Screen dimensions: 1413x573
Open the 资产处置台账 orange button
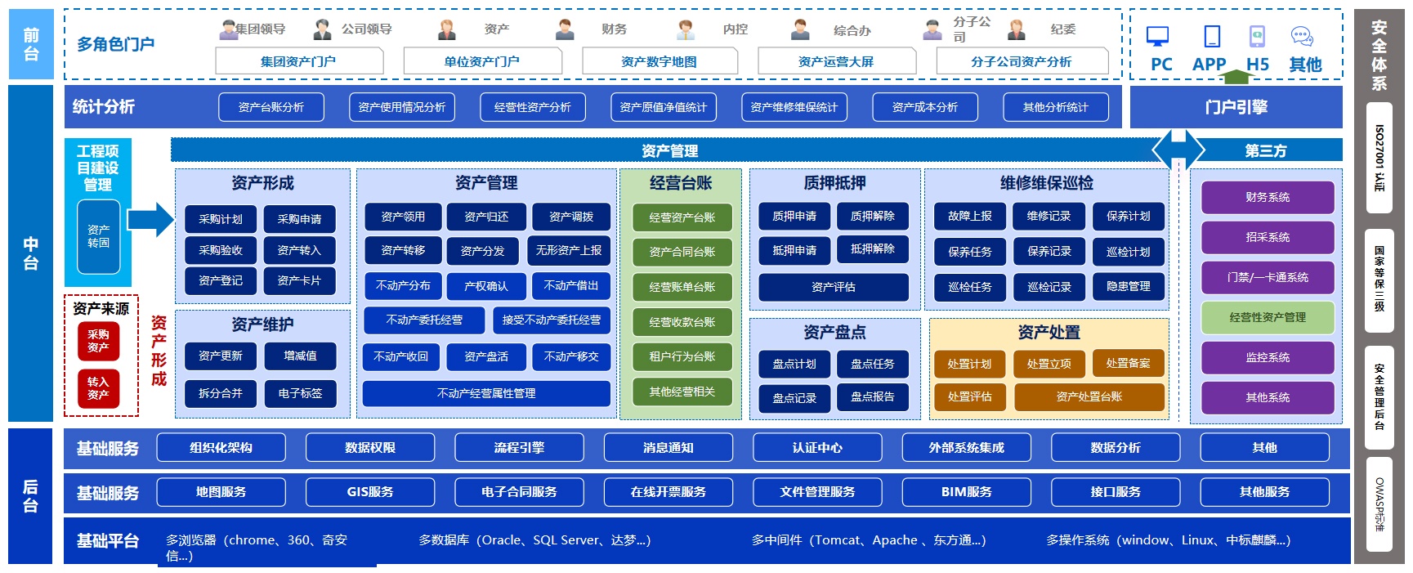[1089, 396]
